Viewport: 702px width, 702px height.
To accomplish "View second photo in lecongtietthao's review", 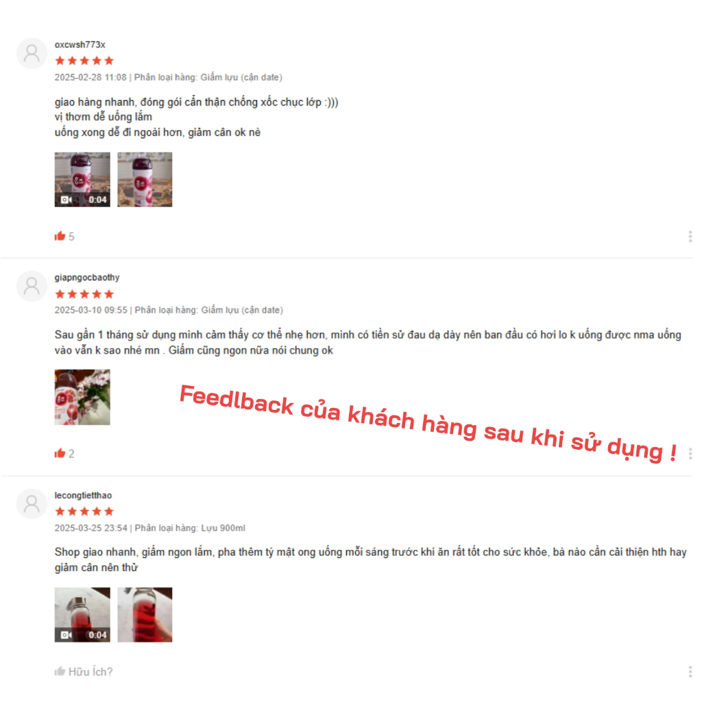I will (145, 615).
